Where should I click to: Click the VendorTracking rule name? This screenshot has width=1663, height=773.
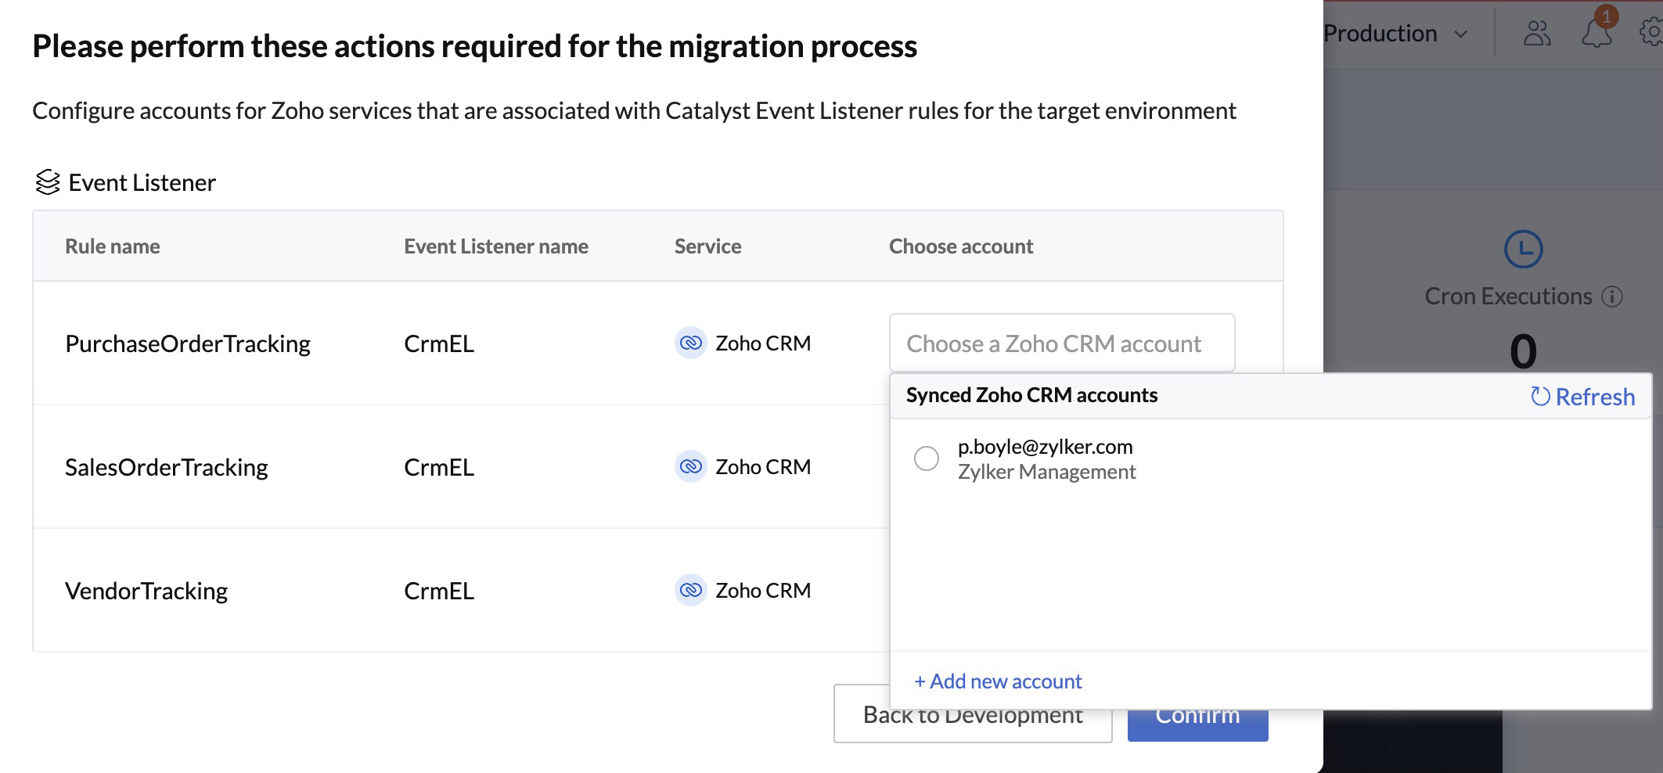tap(147, 590)
